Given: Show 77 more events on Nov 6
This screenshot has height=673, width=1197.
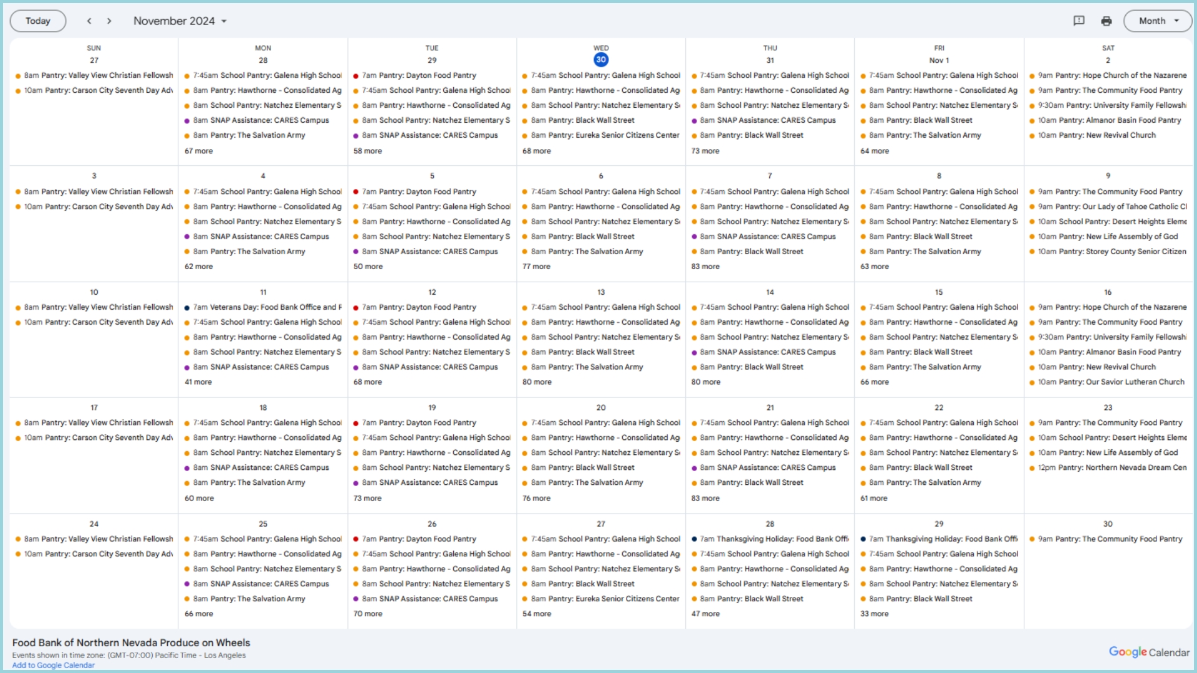Looking at the screenshot, I should pos(537,266).
